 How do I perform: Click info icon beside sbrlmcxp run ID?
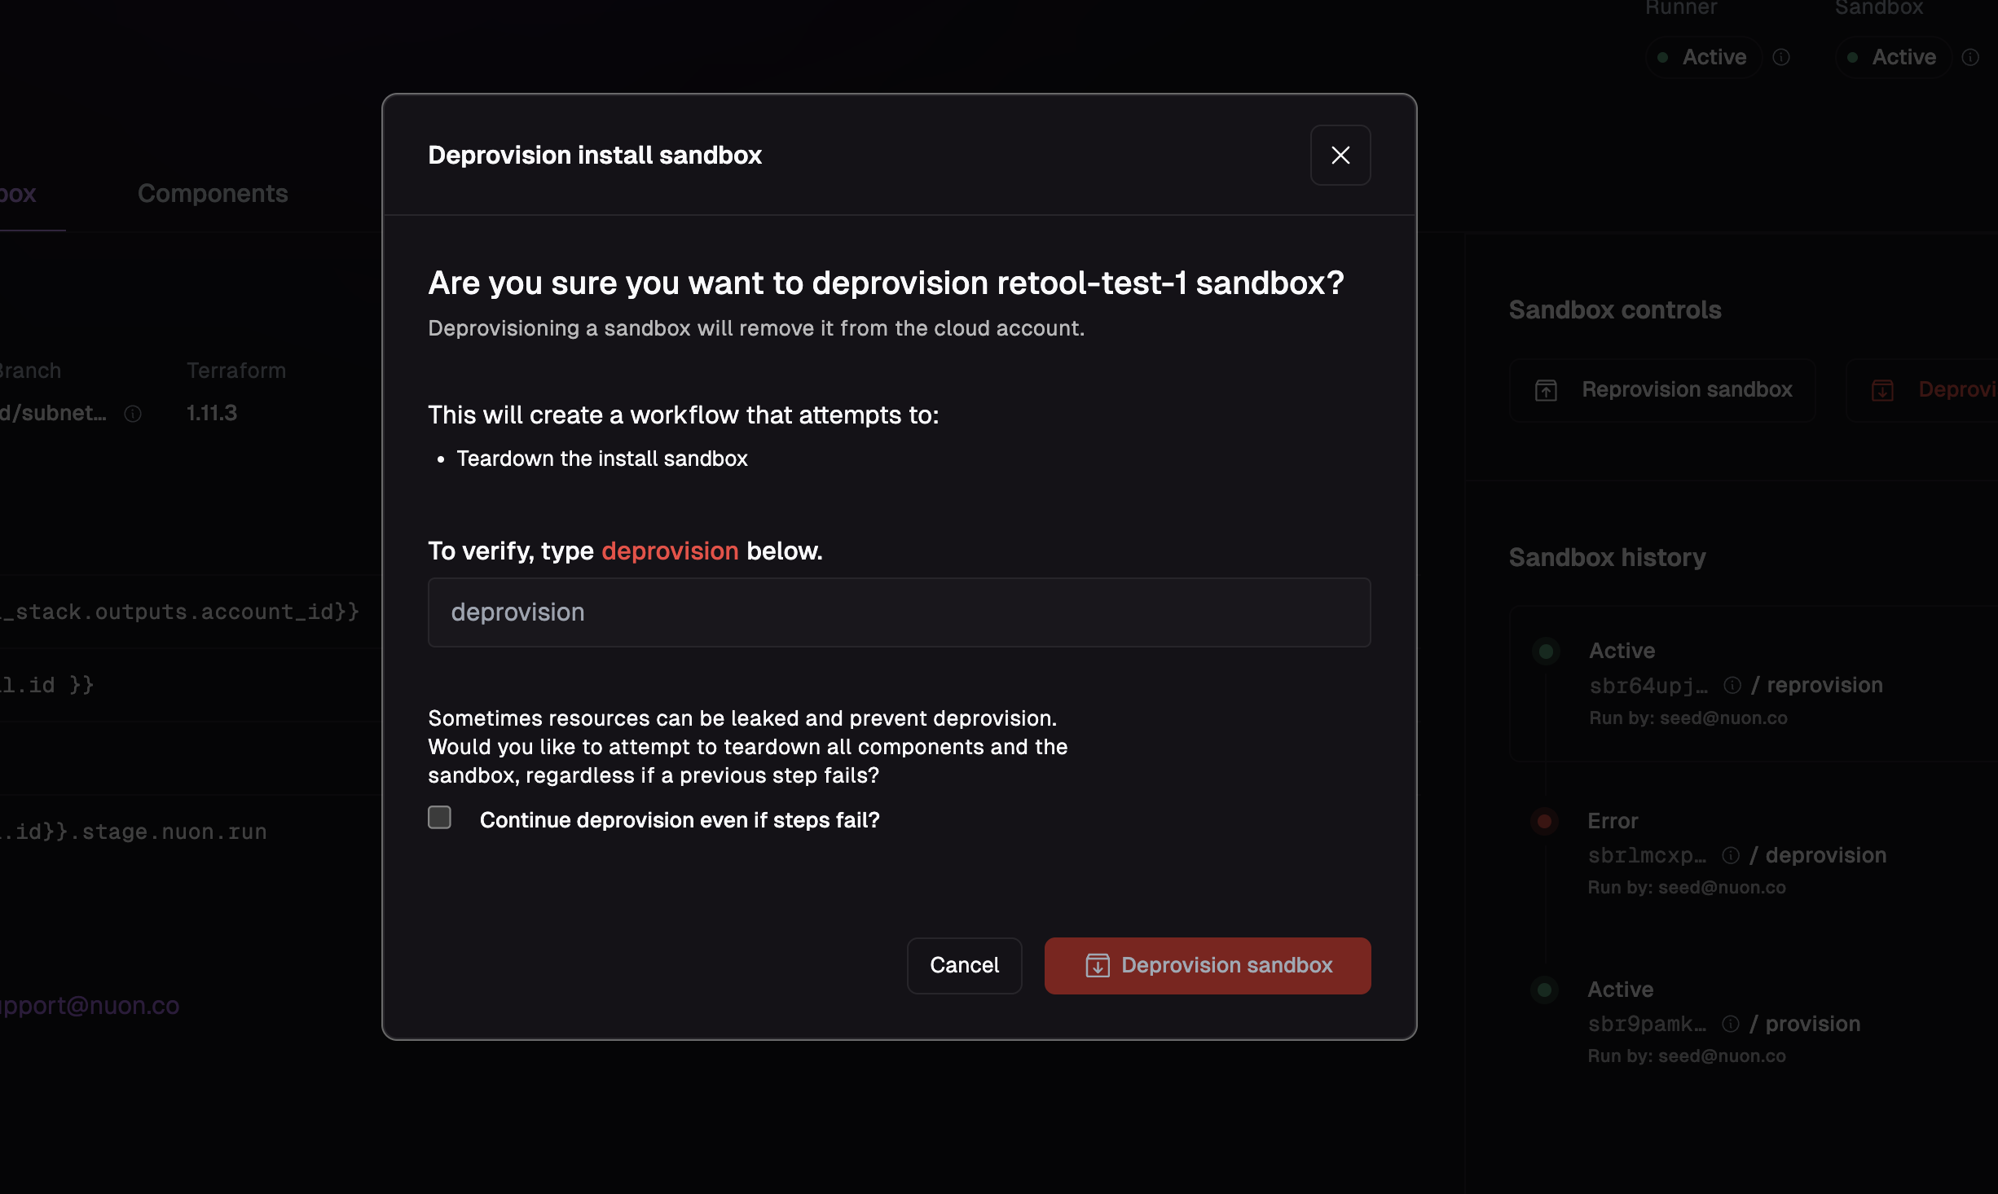(1731, 855)
